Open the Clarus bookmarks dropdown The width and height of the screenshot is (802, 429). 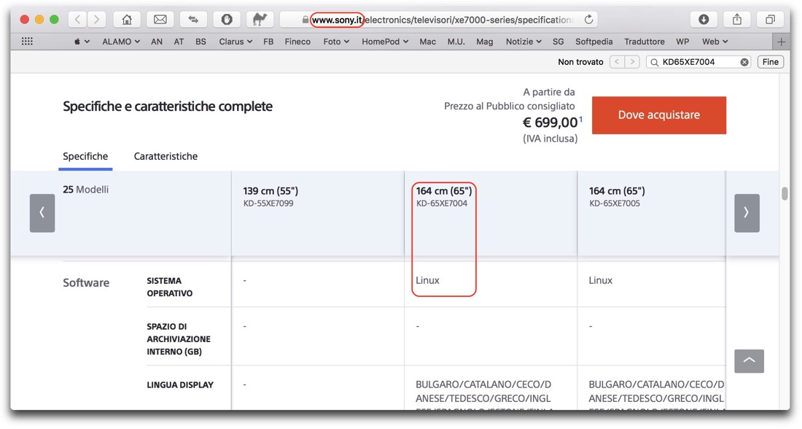(235, 42)
